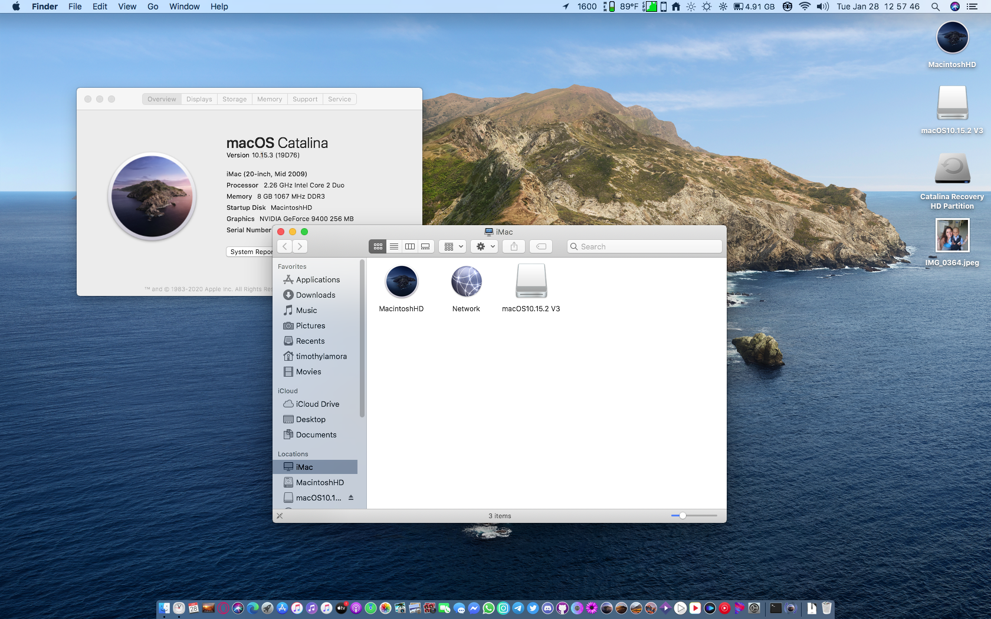Screen dimensions: 991x619
Task: Open the Photos app from the Dock
Action: click(385, 608)
